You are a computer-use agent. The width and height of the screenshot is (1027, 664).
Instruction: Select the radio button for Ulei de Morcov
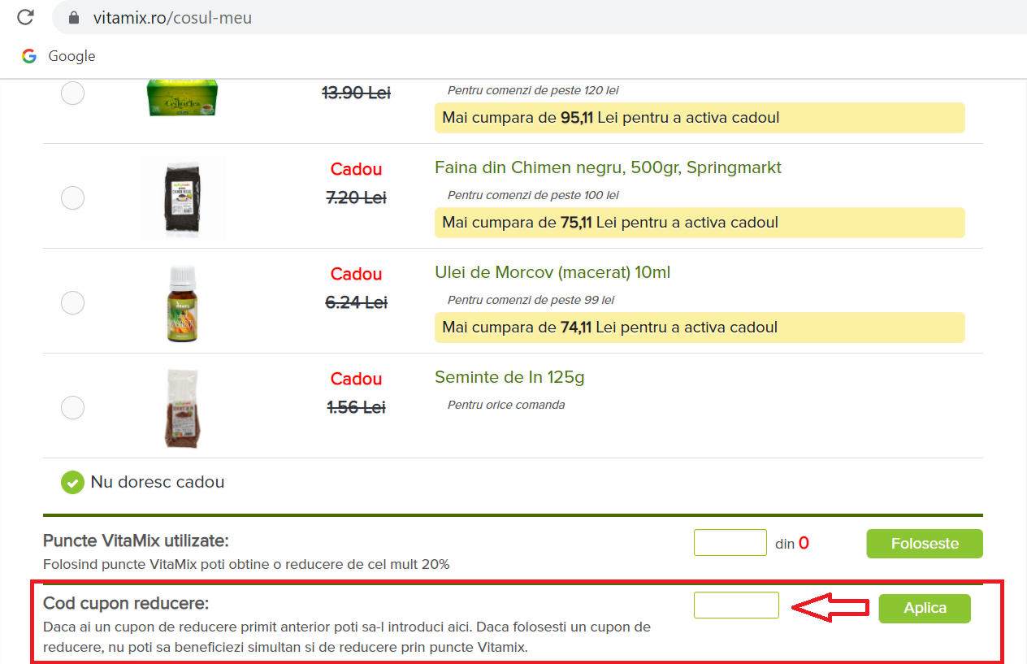[73, 302]
